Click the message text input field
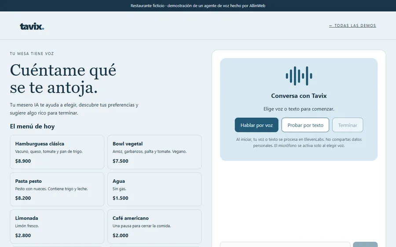Image resolution: width=396 pixels, height=247 pixels. pyautogui.click(x=285, y=245)
